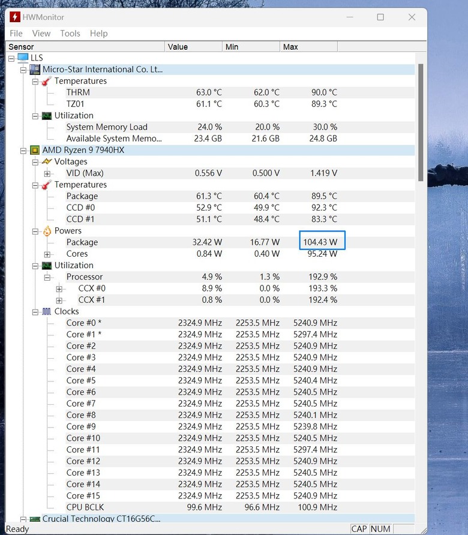Screen dimensions: 468x535
Task: Open the Tools menu
Action: point(70,34)
